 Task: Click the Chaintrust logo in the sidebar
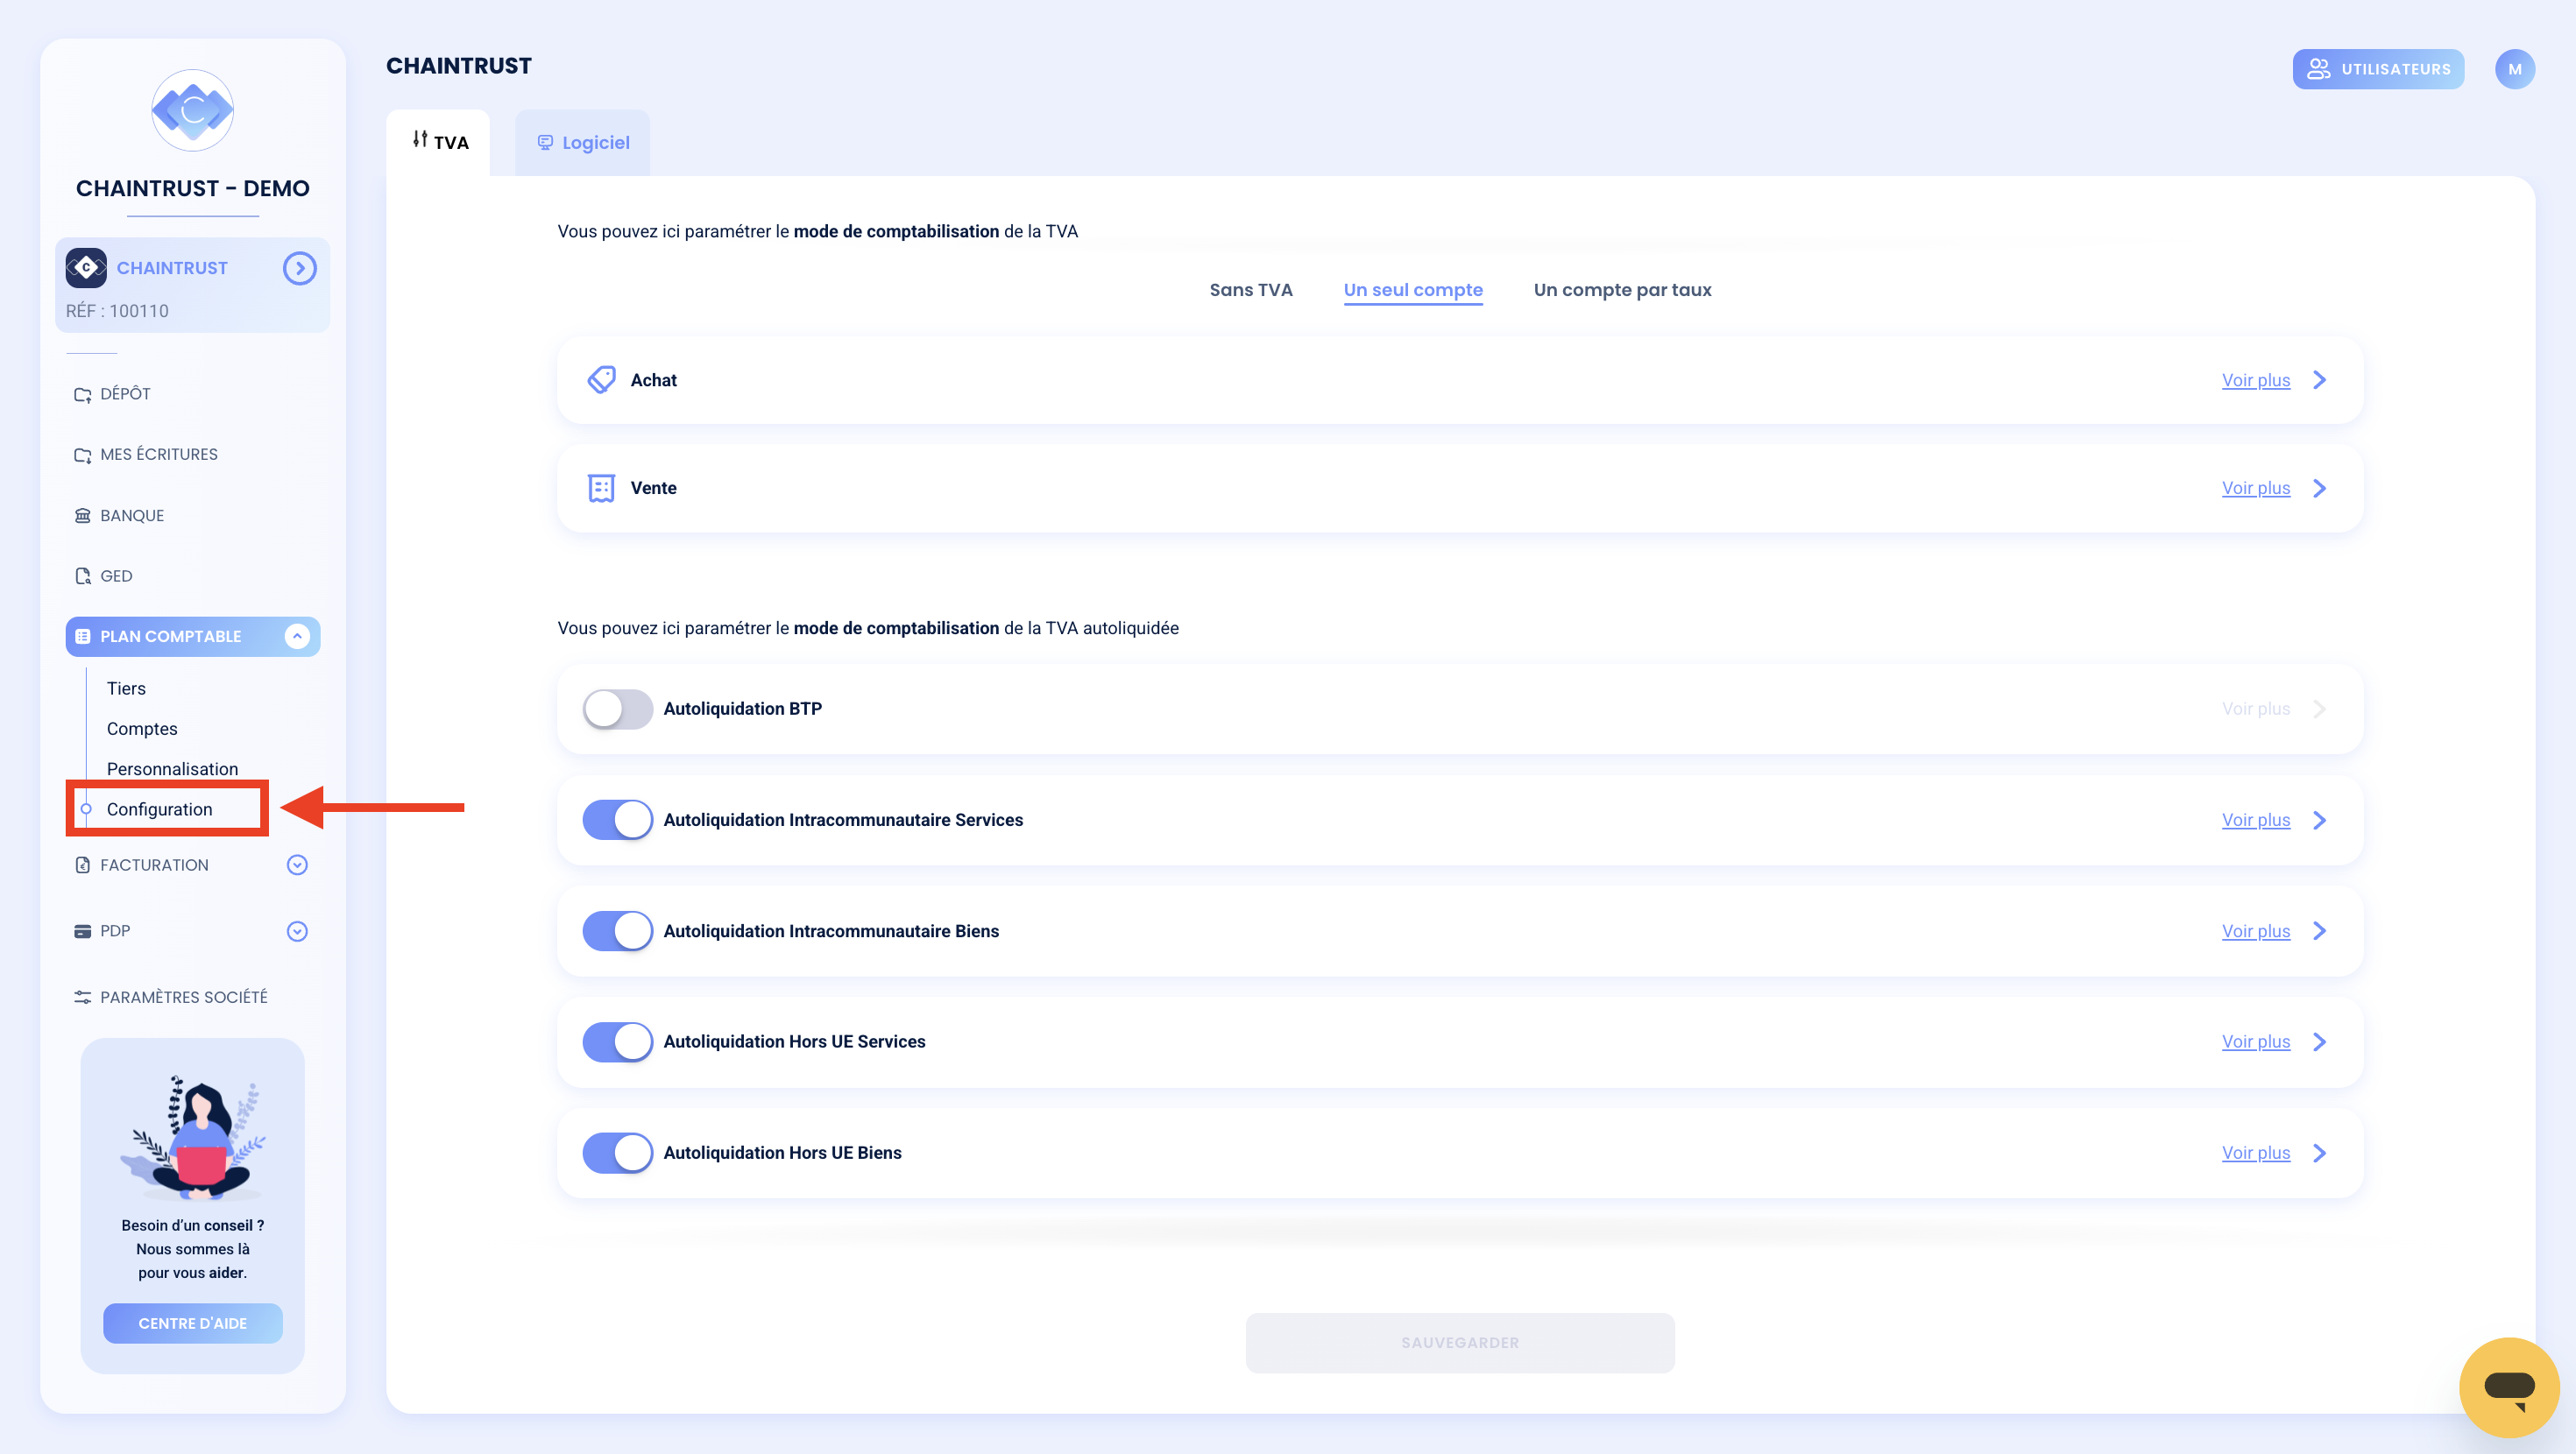[192, 110]
